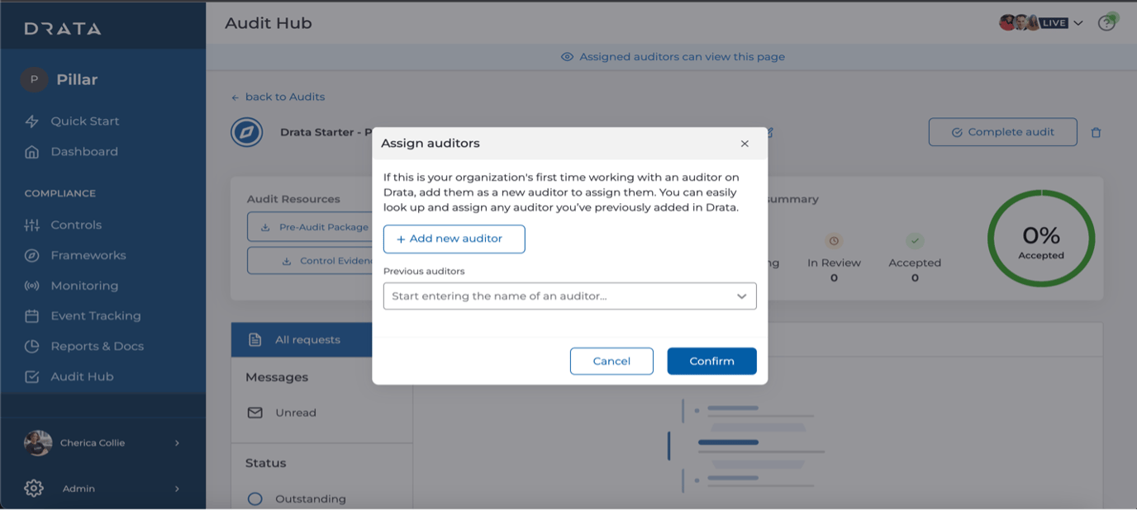Expand Cherica Collie user menu
This screenshot has width=1137, height=511.
tap(177, 443)
